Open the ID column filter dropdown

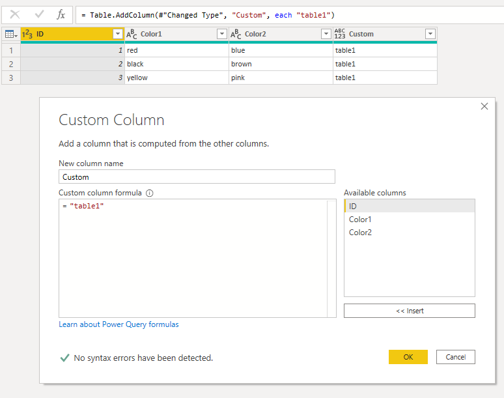pyautogui.click(x=118, y=34)
